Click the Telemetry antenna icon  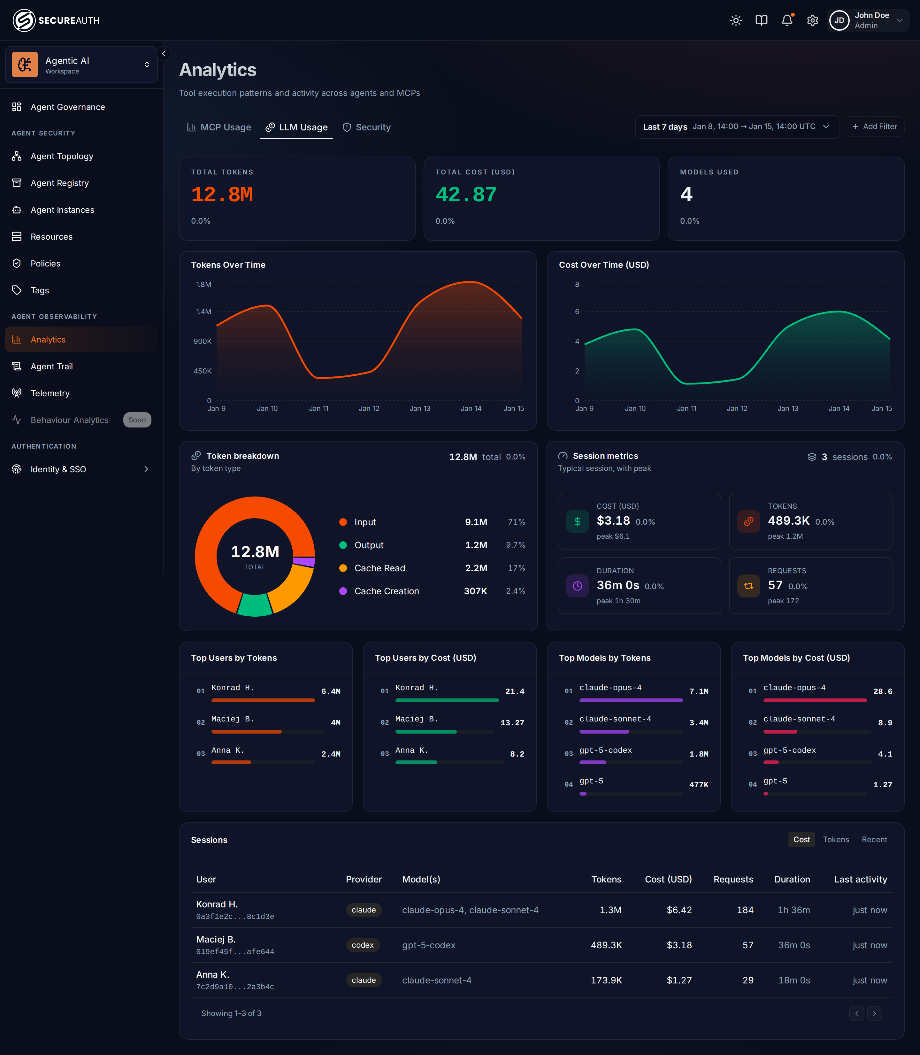tap(17, 393)
